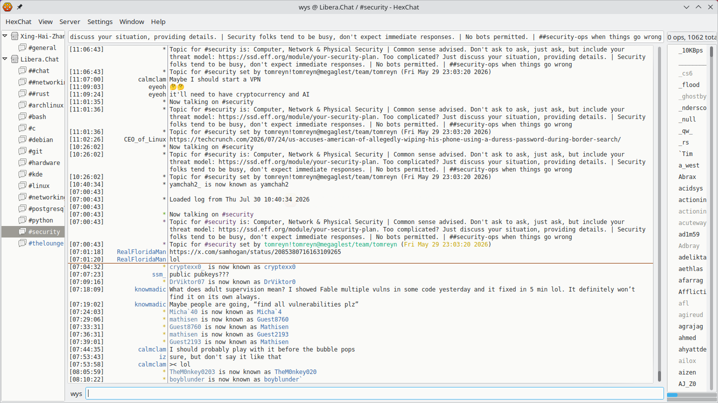This screenshot has height=403, width=718.
Task: Select user a_west in the user list
Action: 689,165
